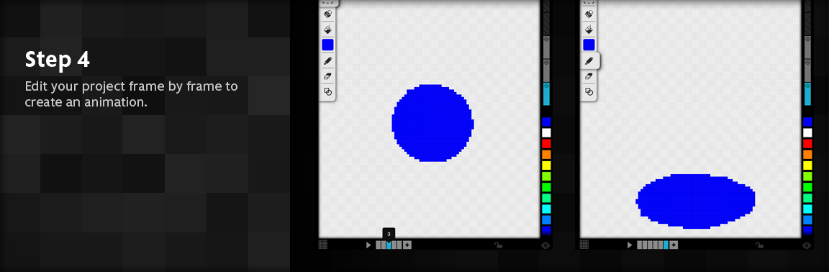Select the pencil tool in left editor
The image size is (829, 272).
tap(328, 61)
